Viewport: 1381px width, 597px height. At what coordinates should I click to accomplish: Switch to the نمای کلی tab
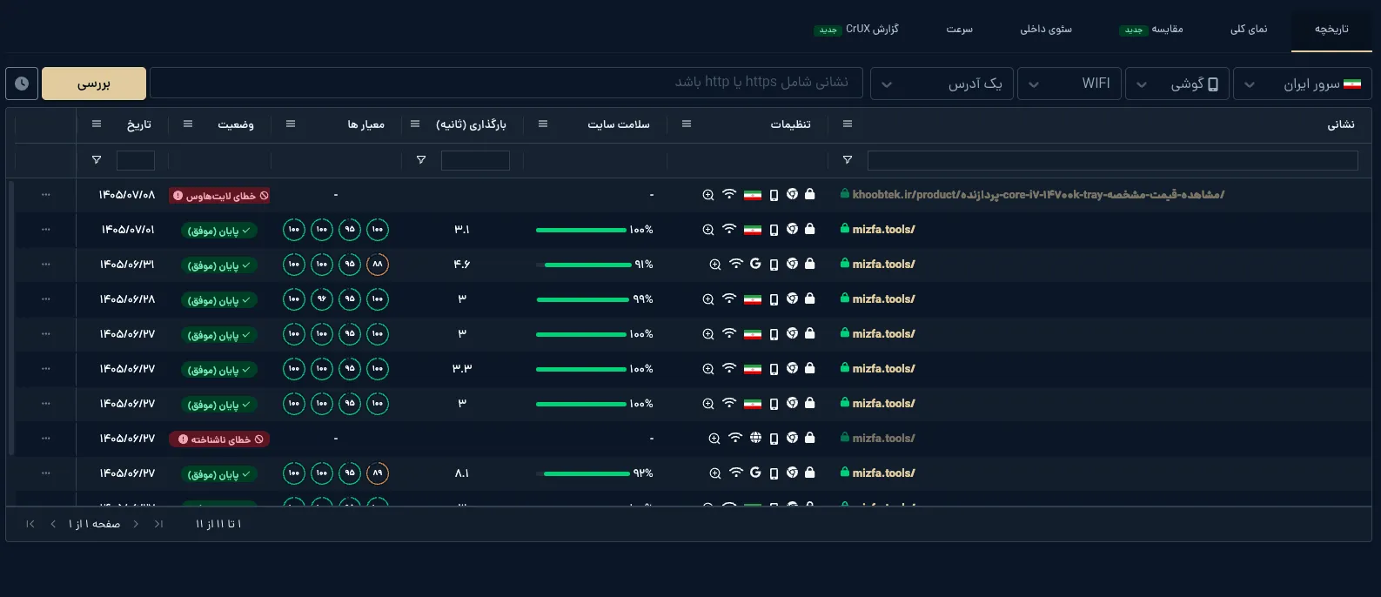[x=1249, y=29]
